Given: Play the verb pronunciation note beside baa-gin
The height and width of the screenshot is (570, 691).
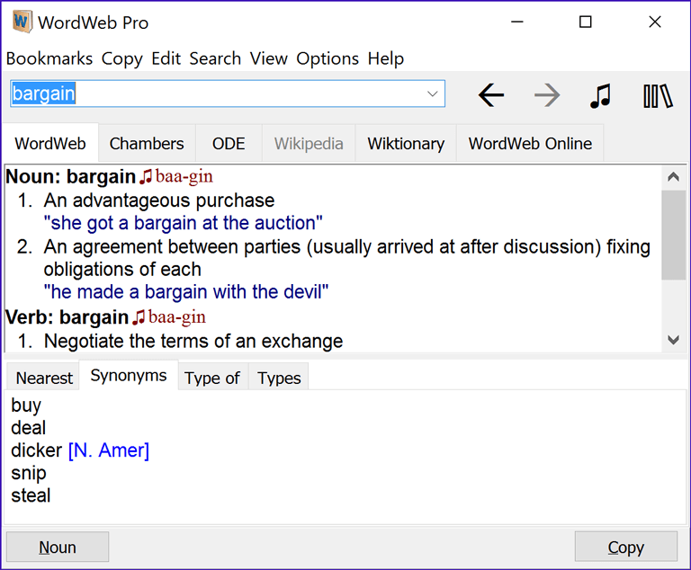Looking at the screenshot, I should (x=139, y=317).
